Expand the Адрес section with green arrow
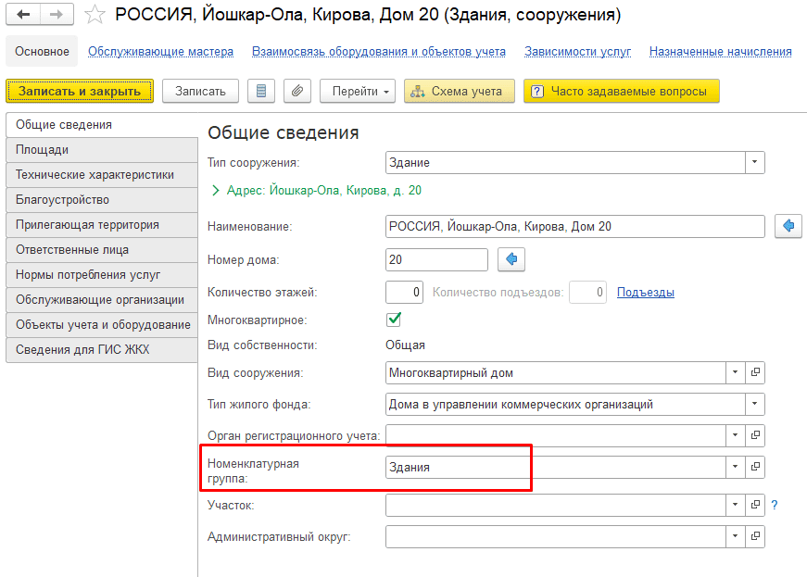This screenshot has height=577, width=807. coord(215,191)
